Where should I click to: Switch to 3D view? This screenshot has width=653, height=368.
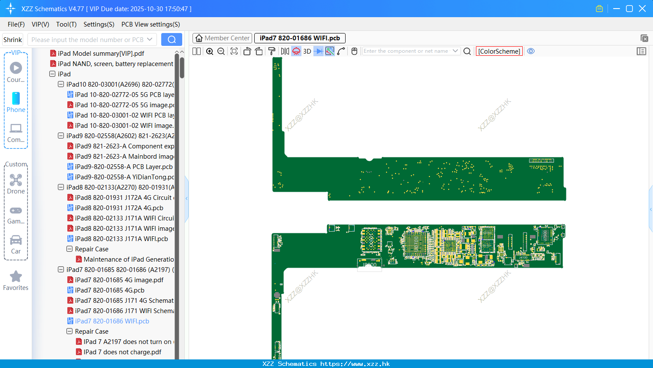(307, 51)
